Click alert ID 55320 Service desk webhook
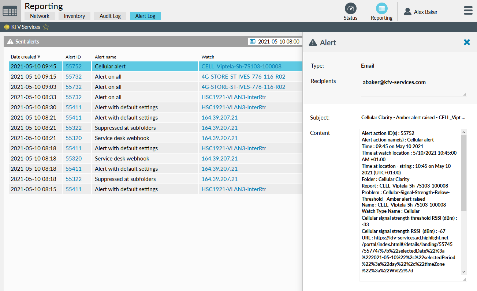 click(x=74, y=138)
